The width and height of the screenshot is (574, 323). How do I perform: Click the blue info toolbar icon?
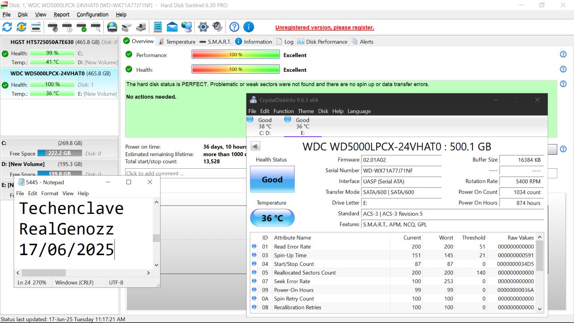coord(249,27)
